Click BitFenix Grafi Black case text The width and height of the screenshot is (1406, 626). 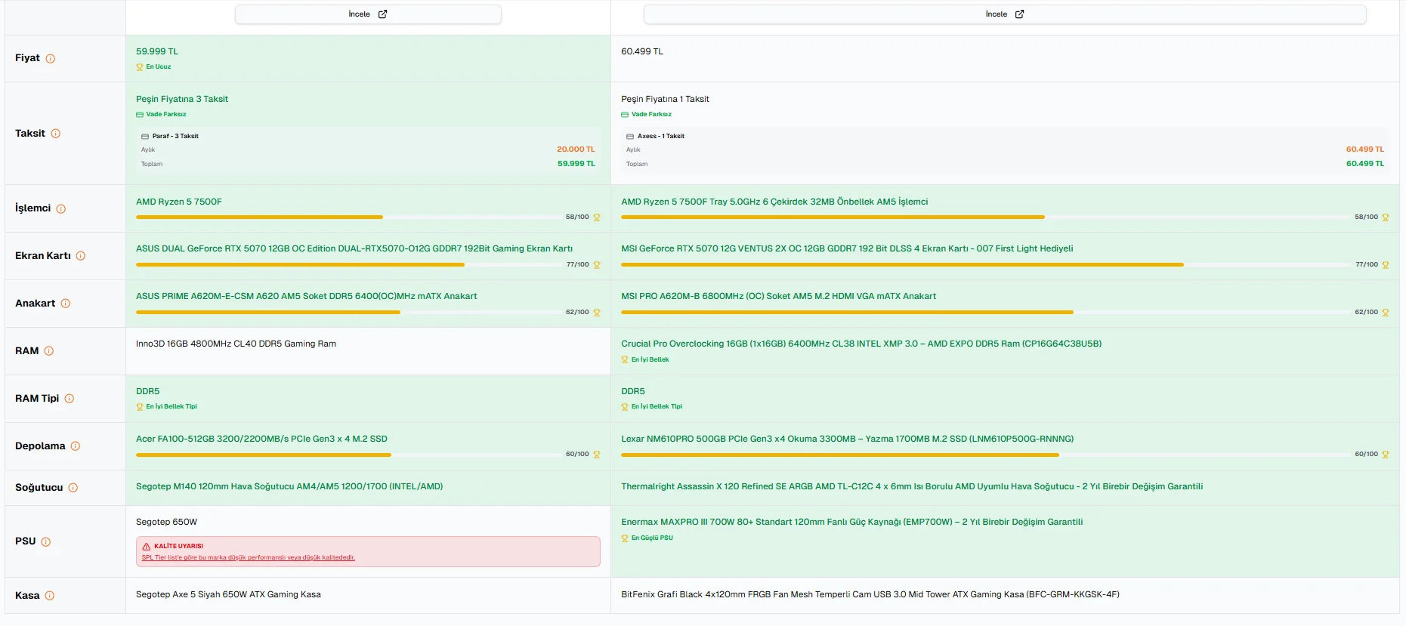pyautogui.click(x=870, y=595)
